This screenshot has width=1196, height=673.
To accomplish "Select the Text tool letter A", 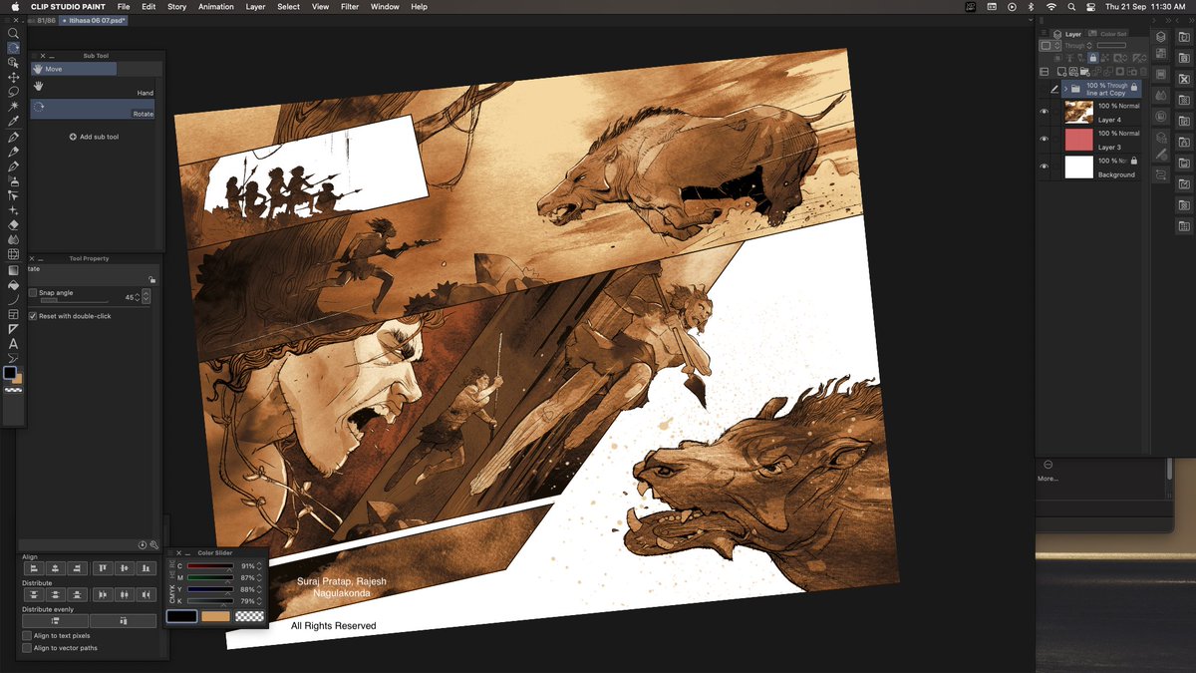I will (x=13, y=344).
